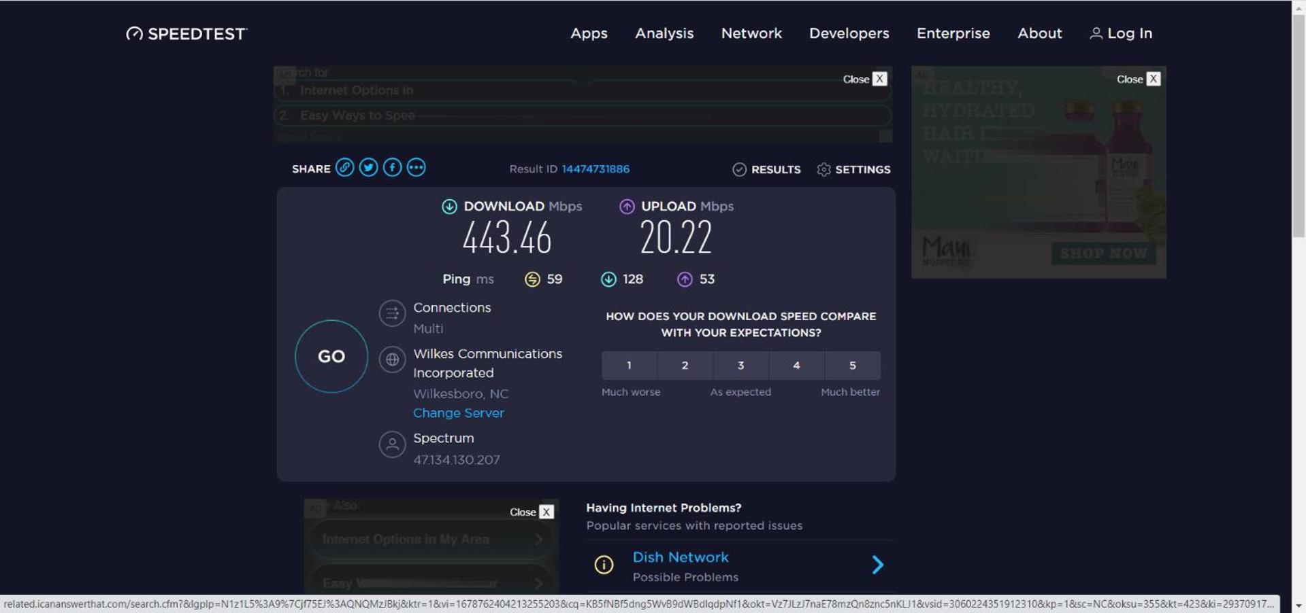Click the download speed value 443.46
The height and width of the screenshot is (613, 1306).
coord(507,238)
